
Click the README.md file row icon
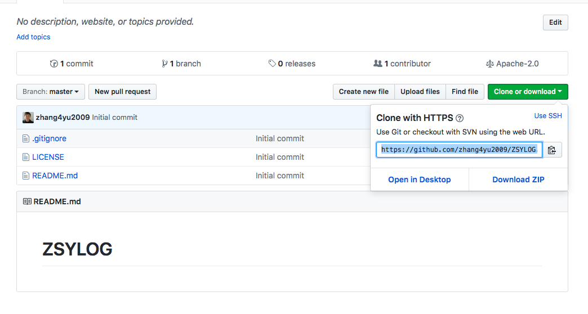coord(26,176)
